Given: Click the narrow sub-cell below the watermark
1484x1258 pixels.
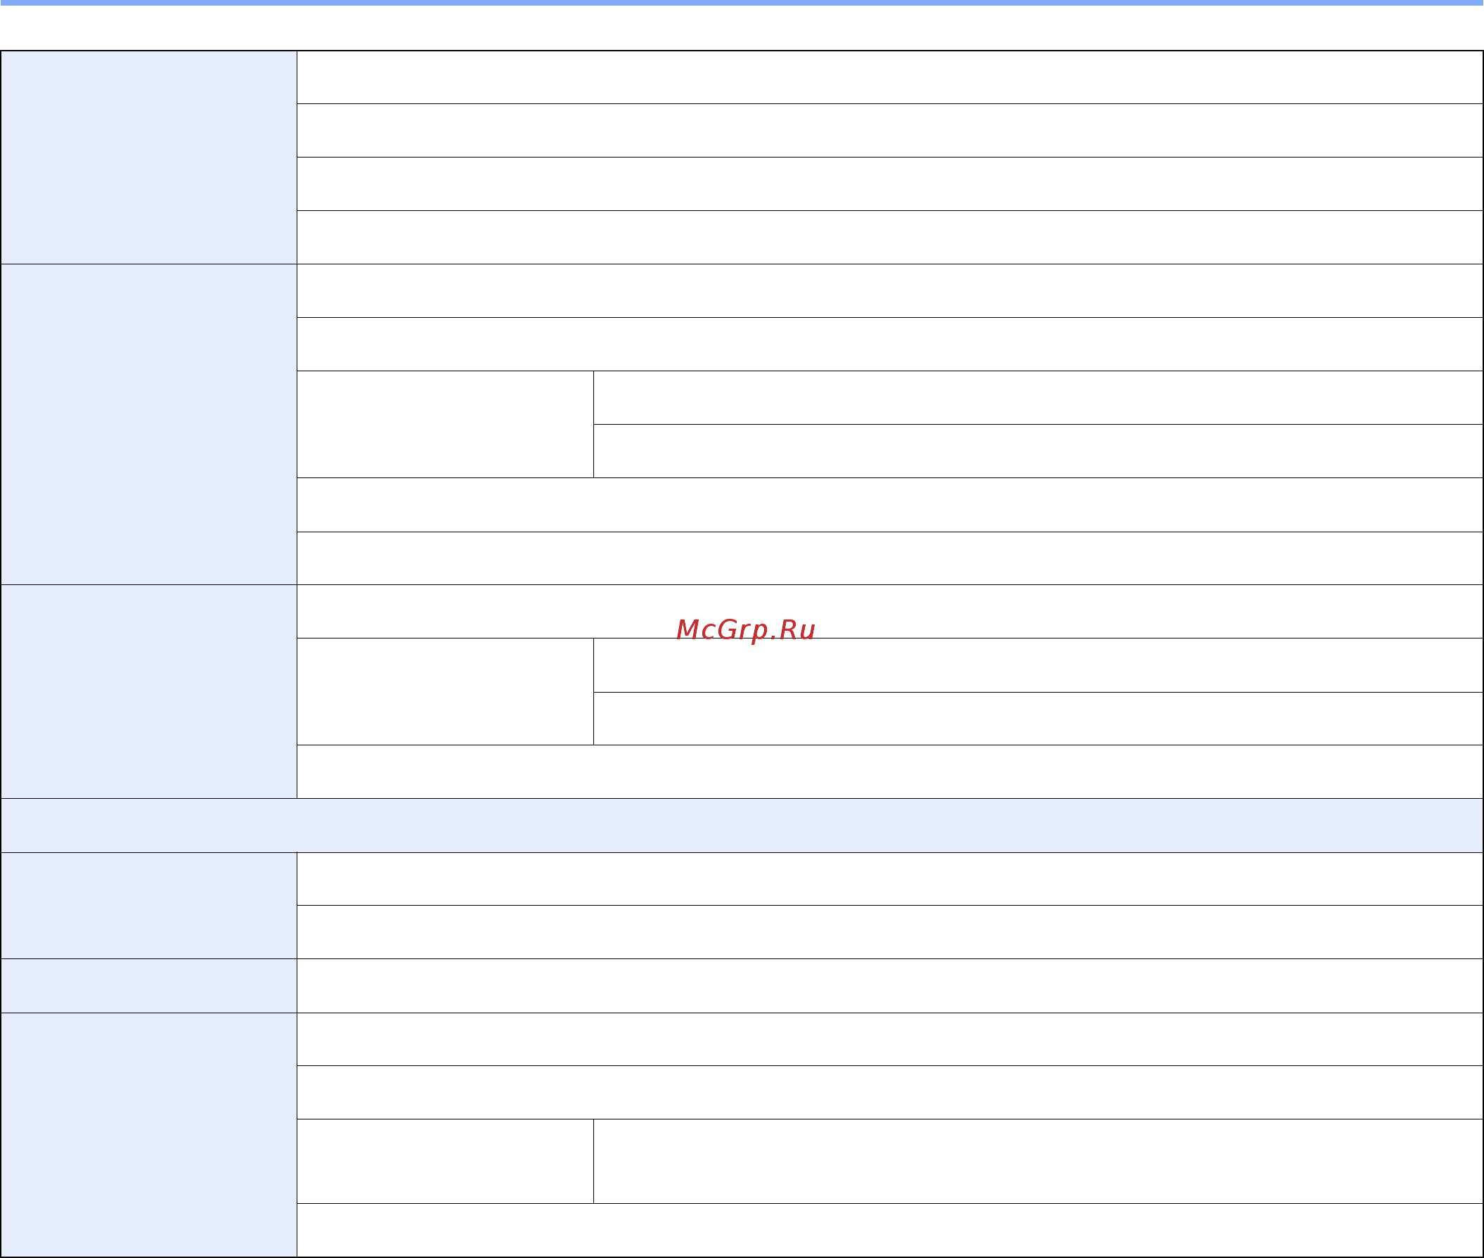Looking at the screenshot, I should coord(446,692).
